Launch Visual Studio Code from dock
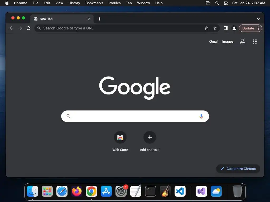 pyautogui.click(x=180, y=191)
